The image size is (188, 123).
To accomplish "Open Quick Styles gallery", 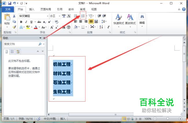I will [x=119, y=20].
